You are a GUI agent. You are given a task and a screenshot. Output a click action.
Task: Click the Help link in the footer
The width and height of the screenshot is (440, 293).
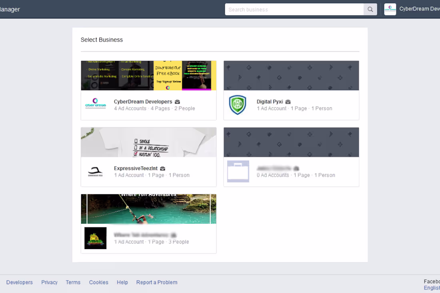(122, 282)
